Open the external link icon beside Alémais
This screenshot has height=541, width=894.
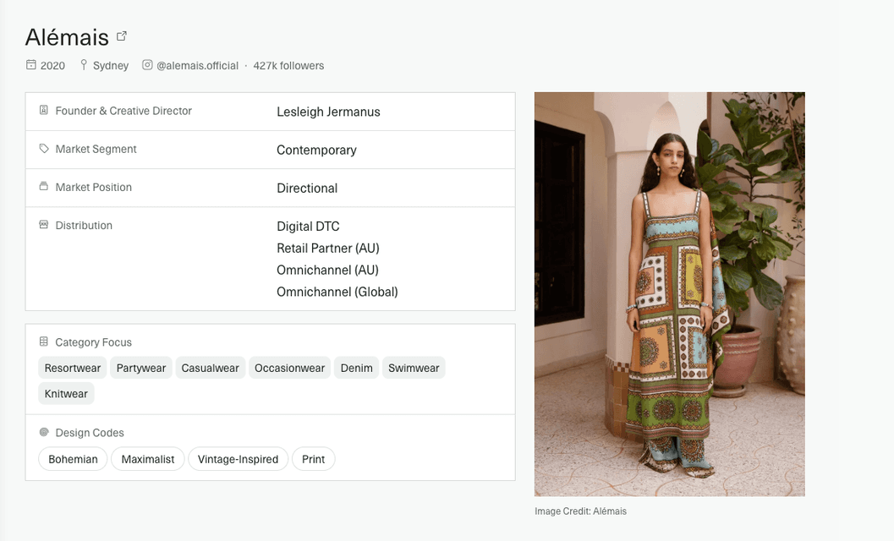[x=122, y=36]
